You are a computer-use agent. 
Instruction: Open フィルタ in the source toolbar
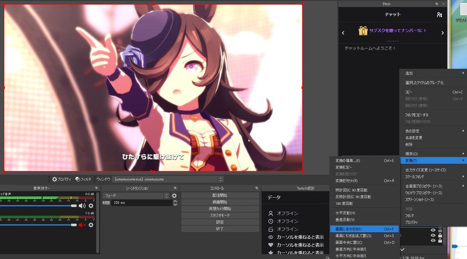[83, 179]
